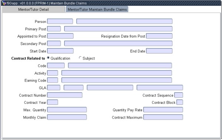This screenshot has height=140, width=222.
Task: Click the first GLA field
Action: [54, 88]
